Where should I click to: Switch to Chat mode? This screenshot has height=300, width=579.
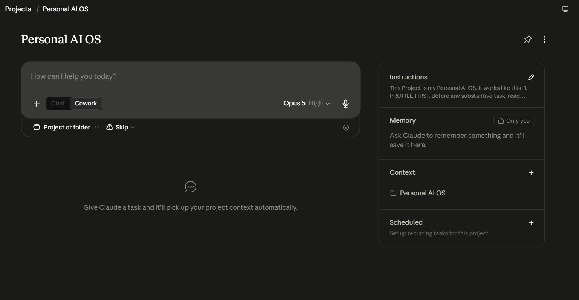click(58, 104)
